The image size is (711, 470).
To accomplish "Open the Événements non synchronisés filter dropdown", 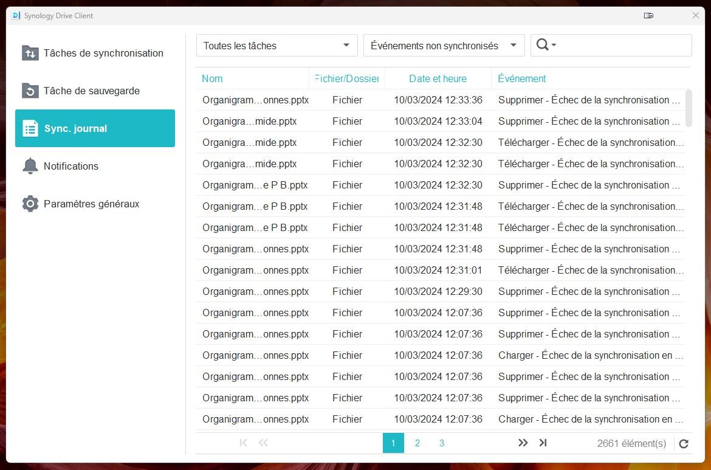I will coord(444,46).
